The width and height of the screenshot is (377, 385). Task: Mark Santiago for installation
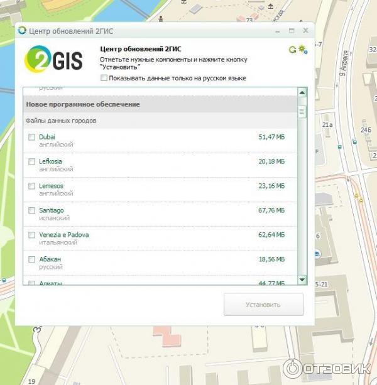tap(31, 210)
